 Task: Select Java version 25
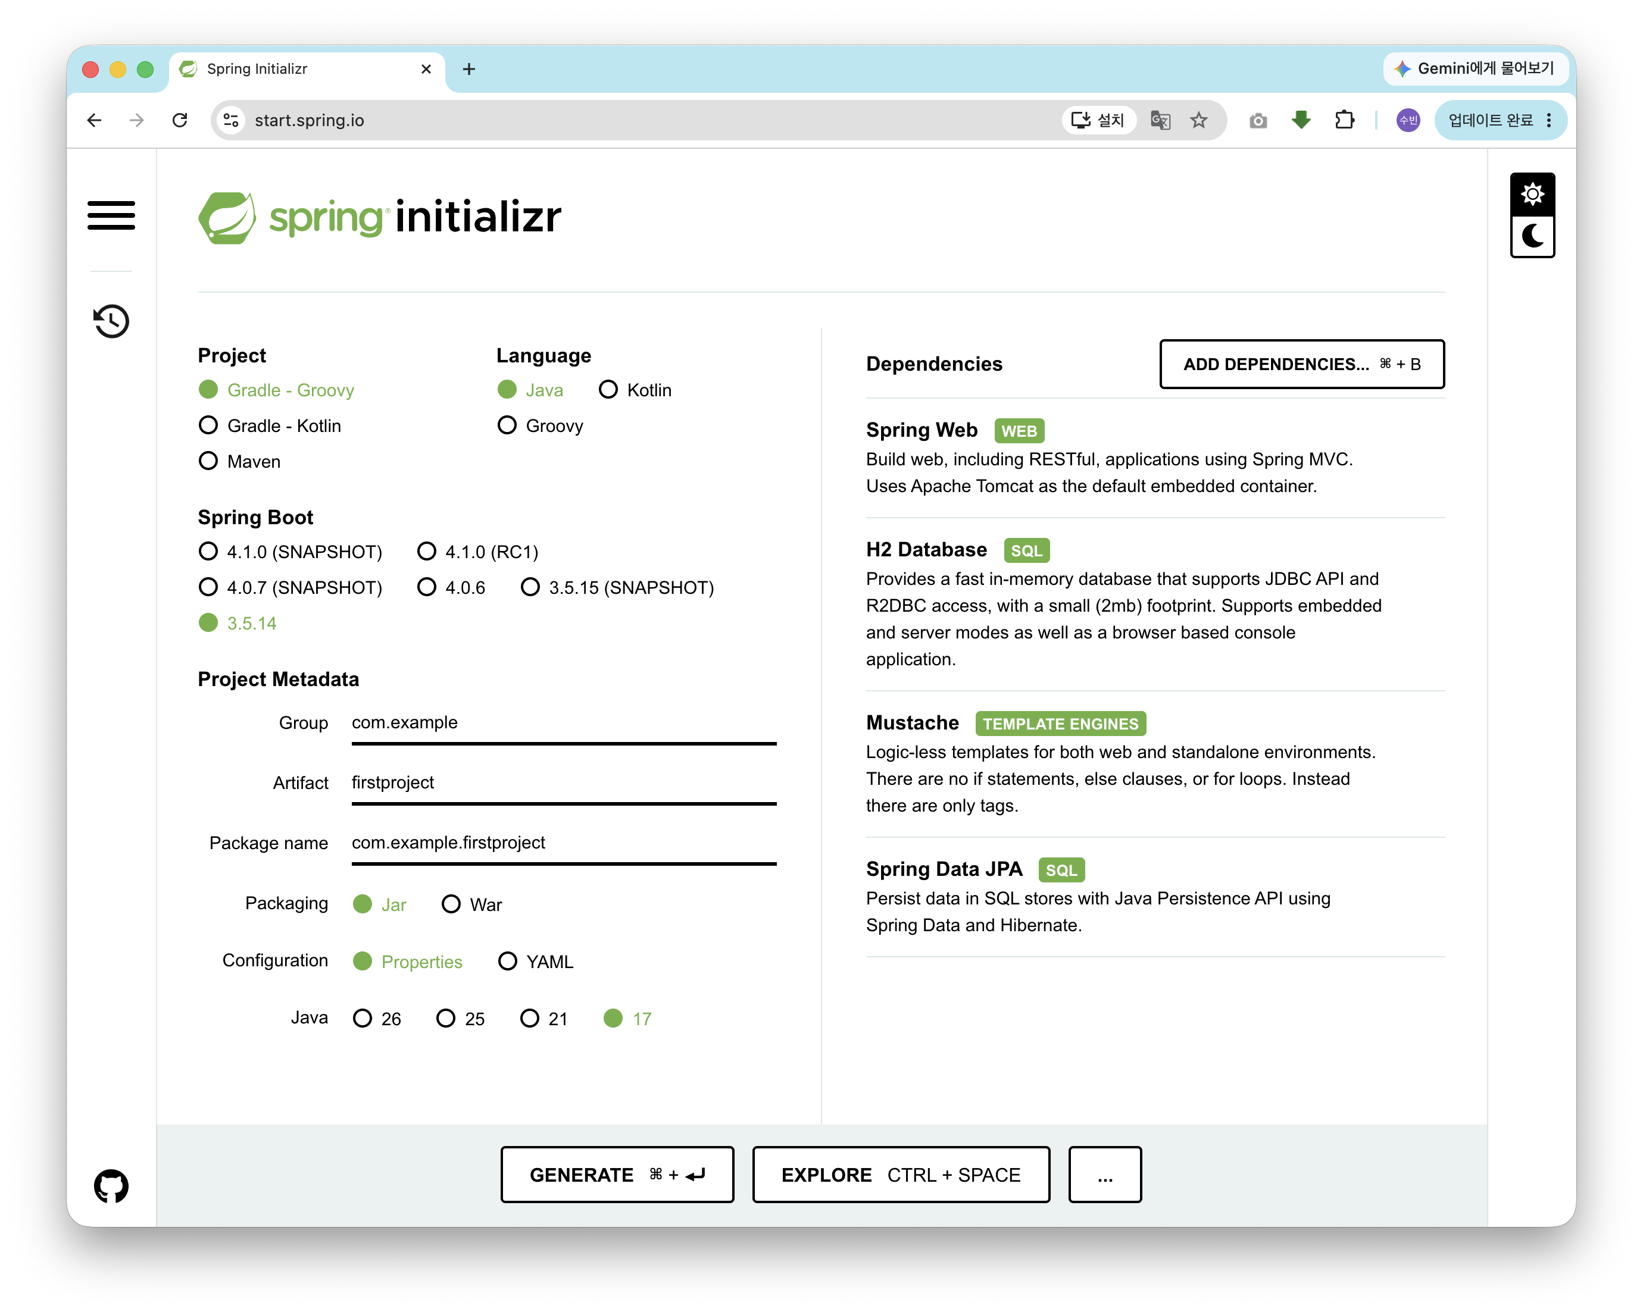pyautogui.click(x=460, y=1019)
